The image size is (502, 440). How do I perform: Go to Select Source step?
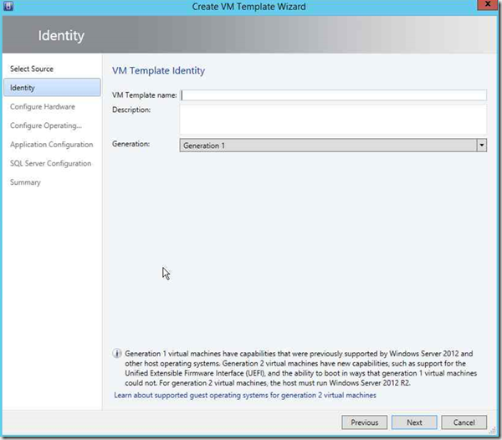(31, 69)
